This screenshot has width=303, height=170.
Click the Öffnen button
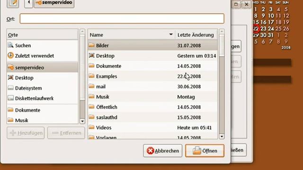(x=205, y=151)
